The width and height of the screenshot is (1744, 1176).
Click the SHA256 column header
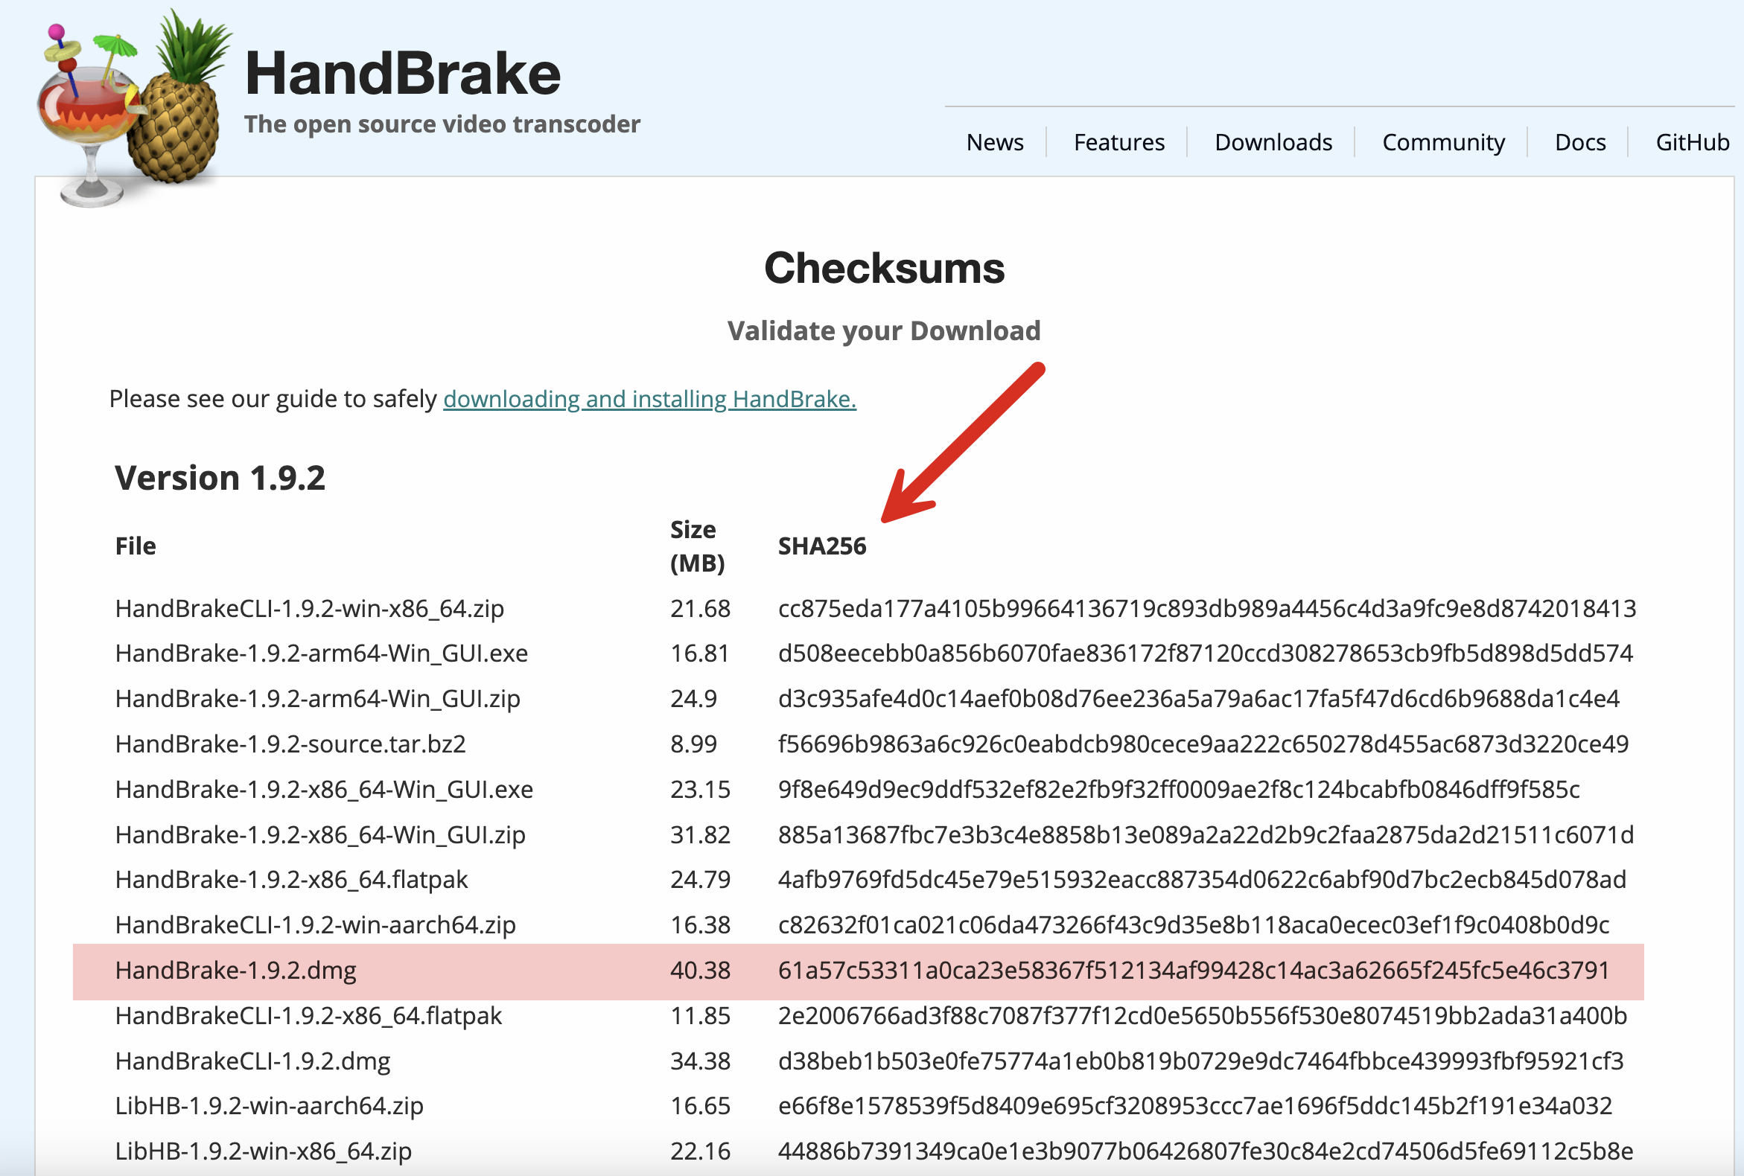coord(821,546)
